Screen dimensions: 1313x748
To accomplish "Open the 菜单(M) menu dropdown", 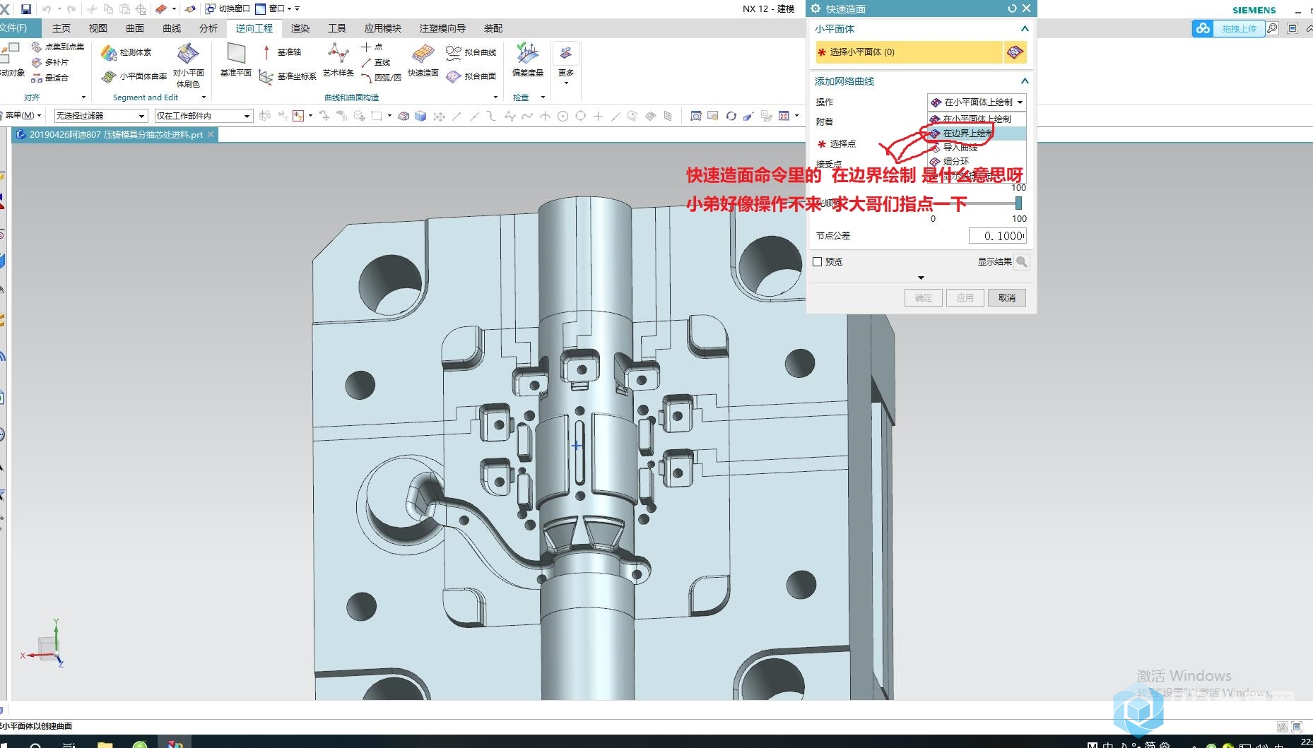I will [23, 115].
